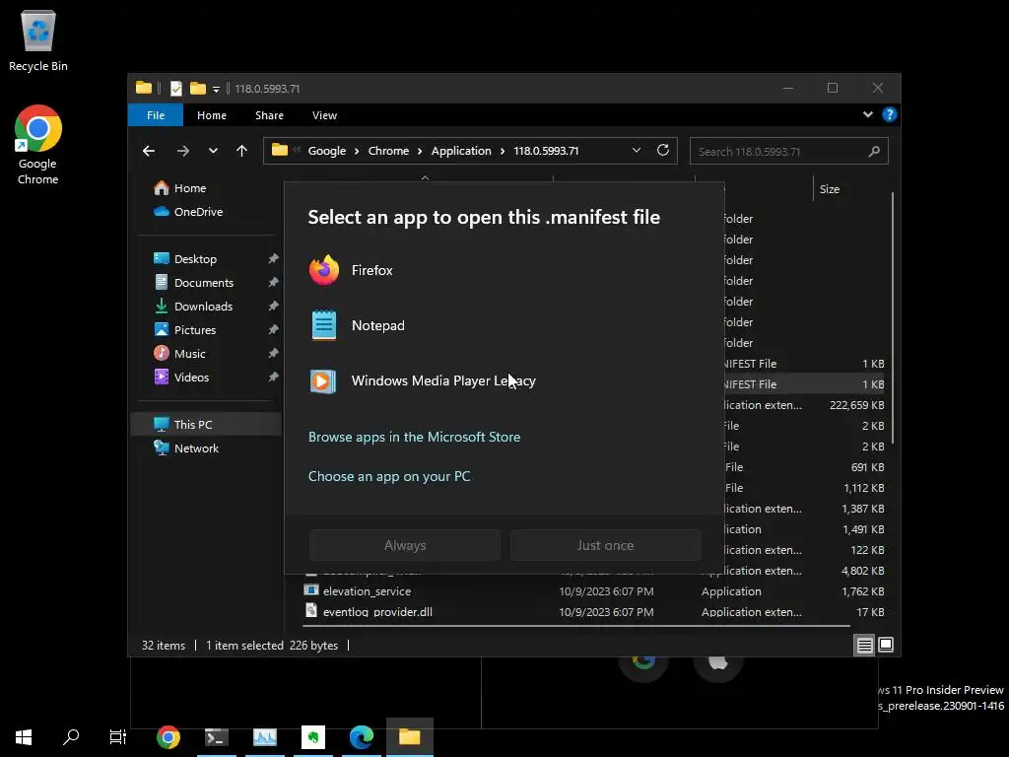Customize Quick Access Toolbar dropdown
This screenshot has width=1009, height=757.
216,89
